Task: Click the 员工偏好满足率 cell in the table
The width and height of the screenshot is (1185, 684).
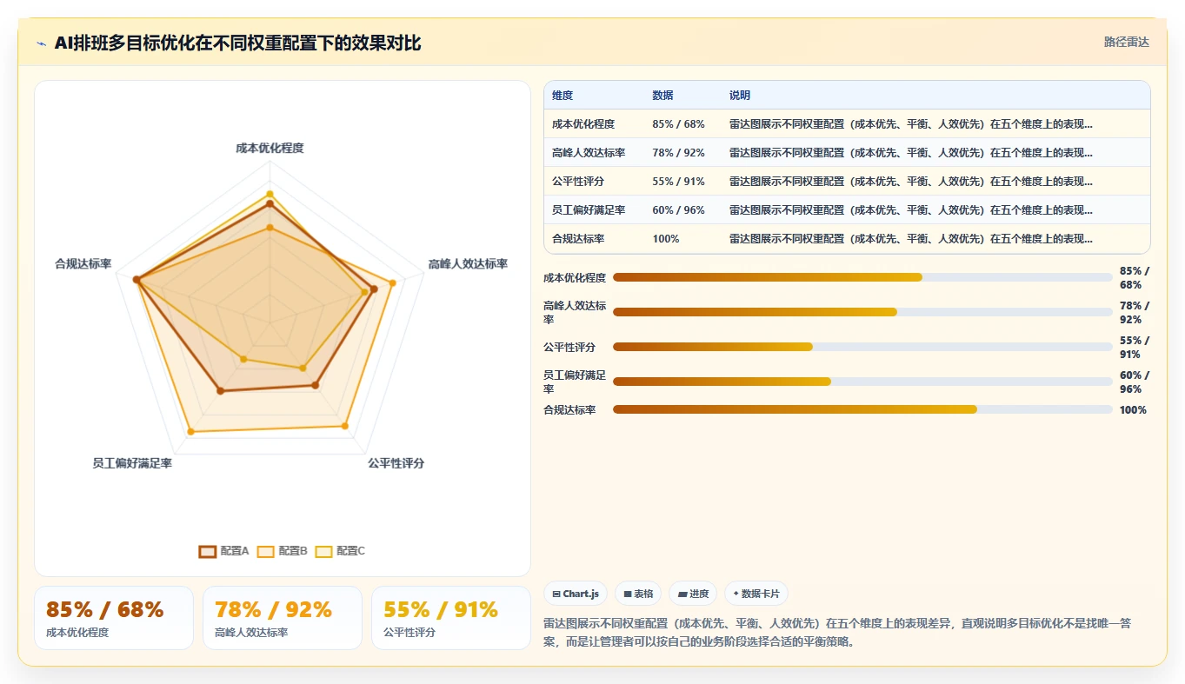Action: tap(589, 210)
